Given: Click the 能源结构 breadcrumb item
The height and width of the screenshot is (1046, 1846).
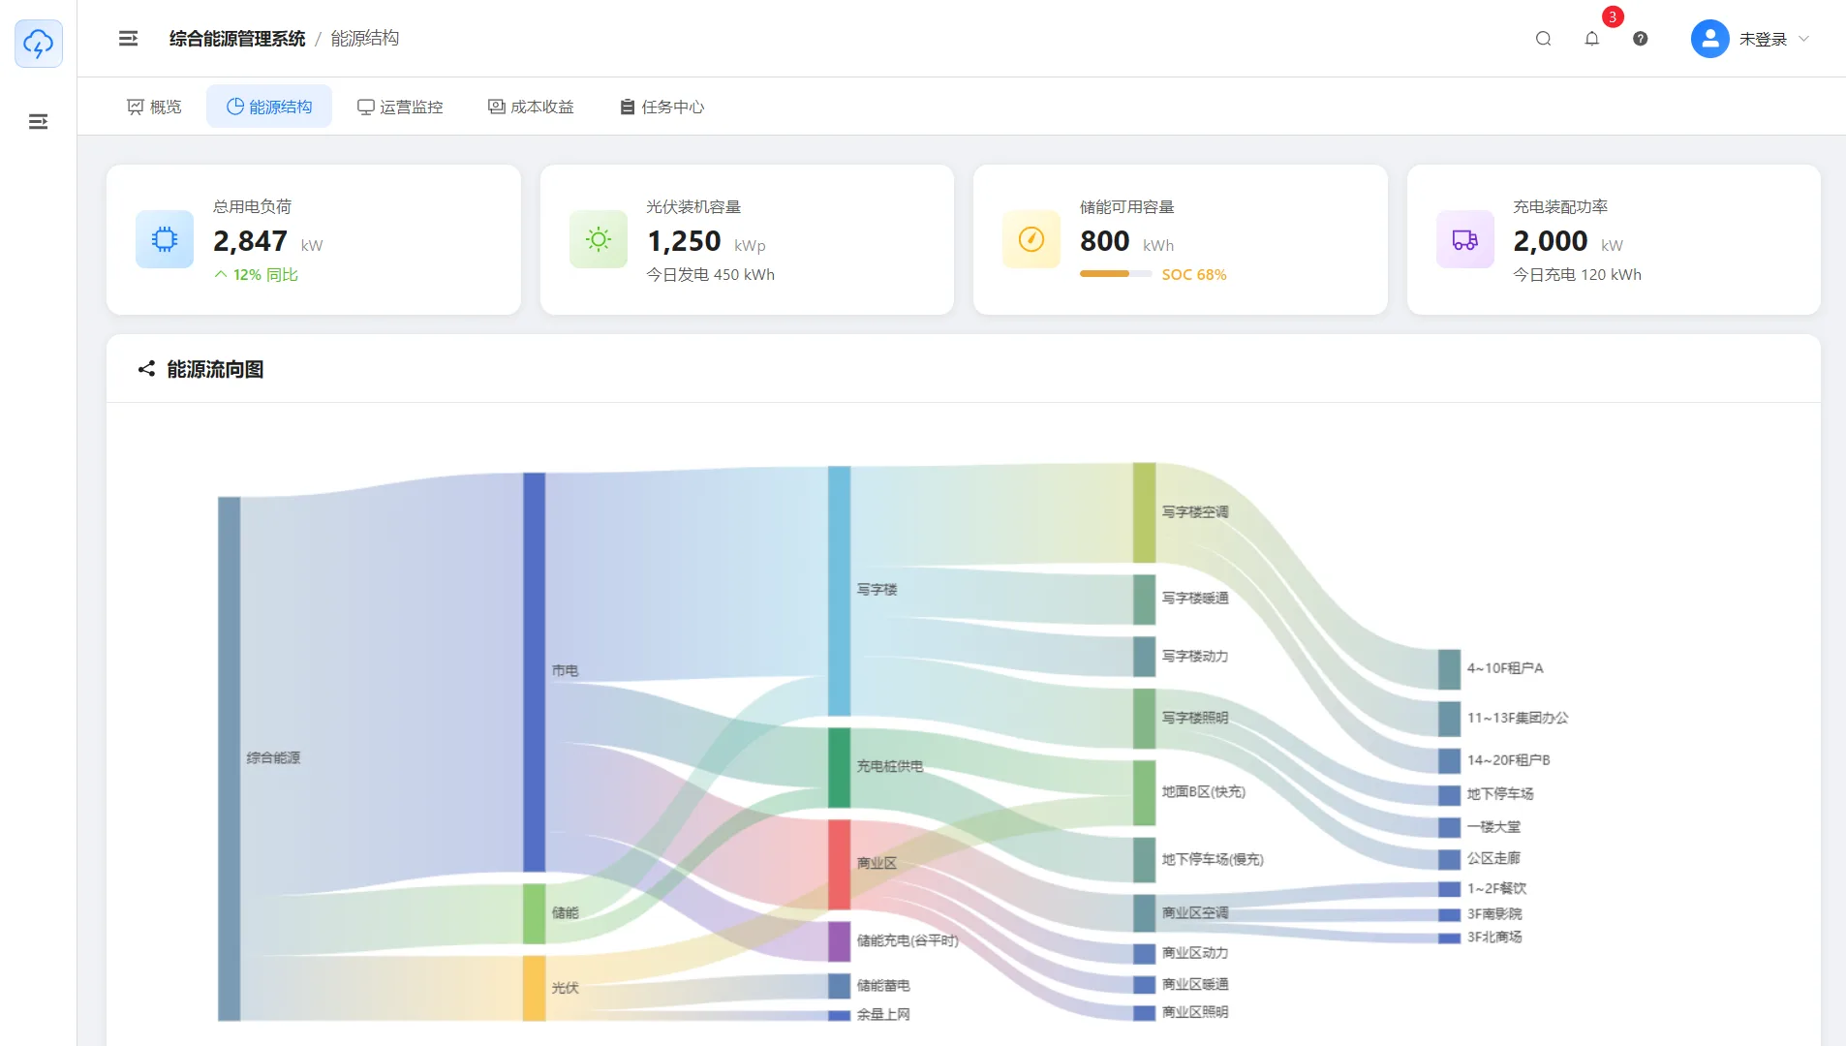Looking at the screenshot, I should 365,39.
